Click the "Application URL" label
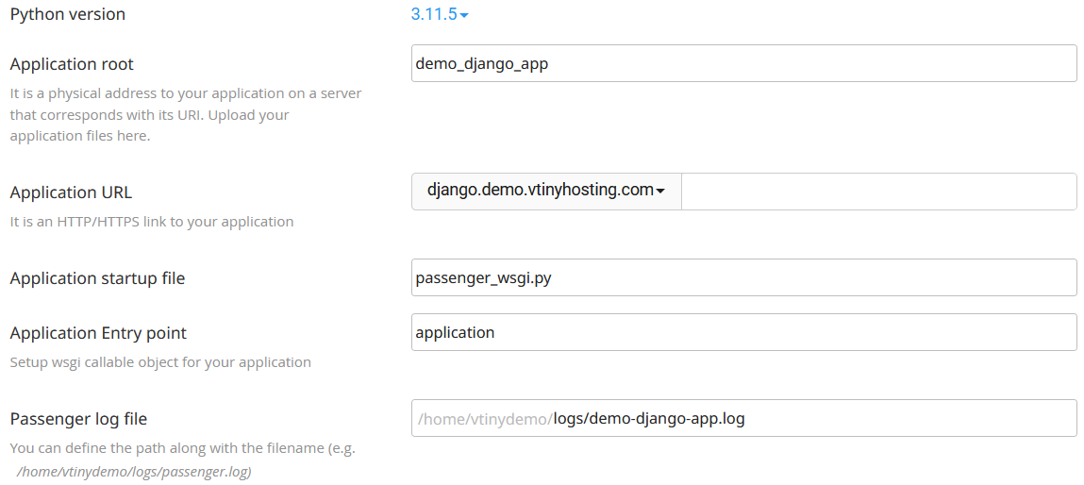 71,192
